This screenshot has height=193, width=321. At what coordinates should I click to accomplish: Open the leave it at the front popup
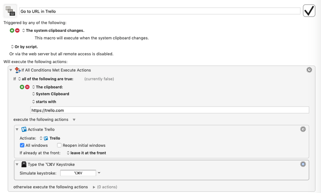(86, 153)
